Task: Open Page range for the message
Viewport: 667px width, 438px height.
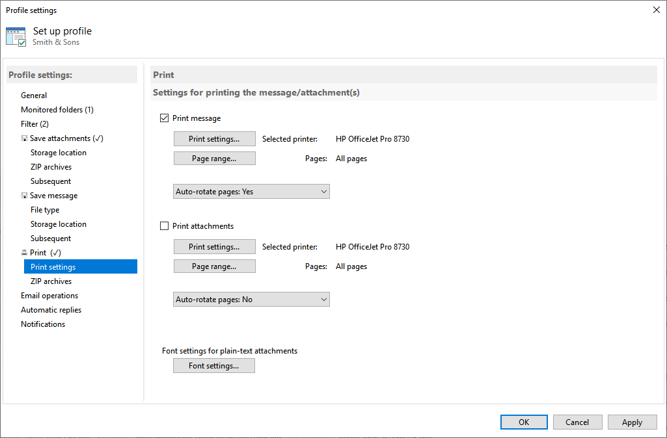Action: (214, 158)
